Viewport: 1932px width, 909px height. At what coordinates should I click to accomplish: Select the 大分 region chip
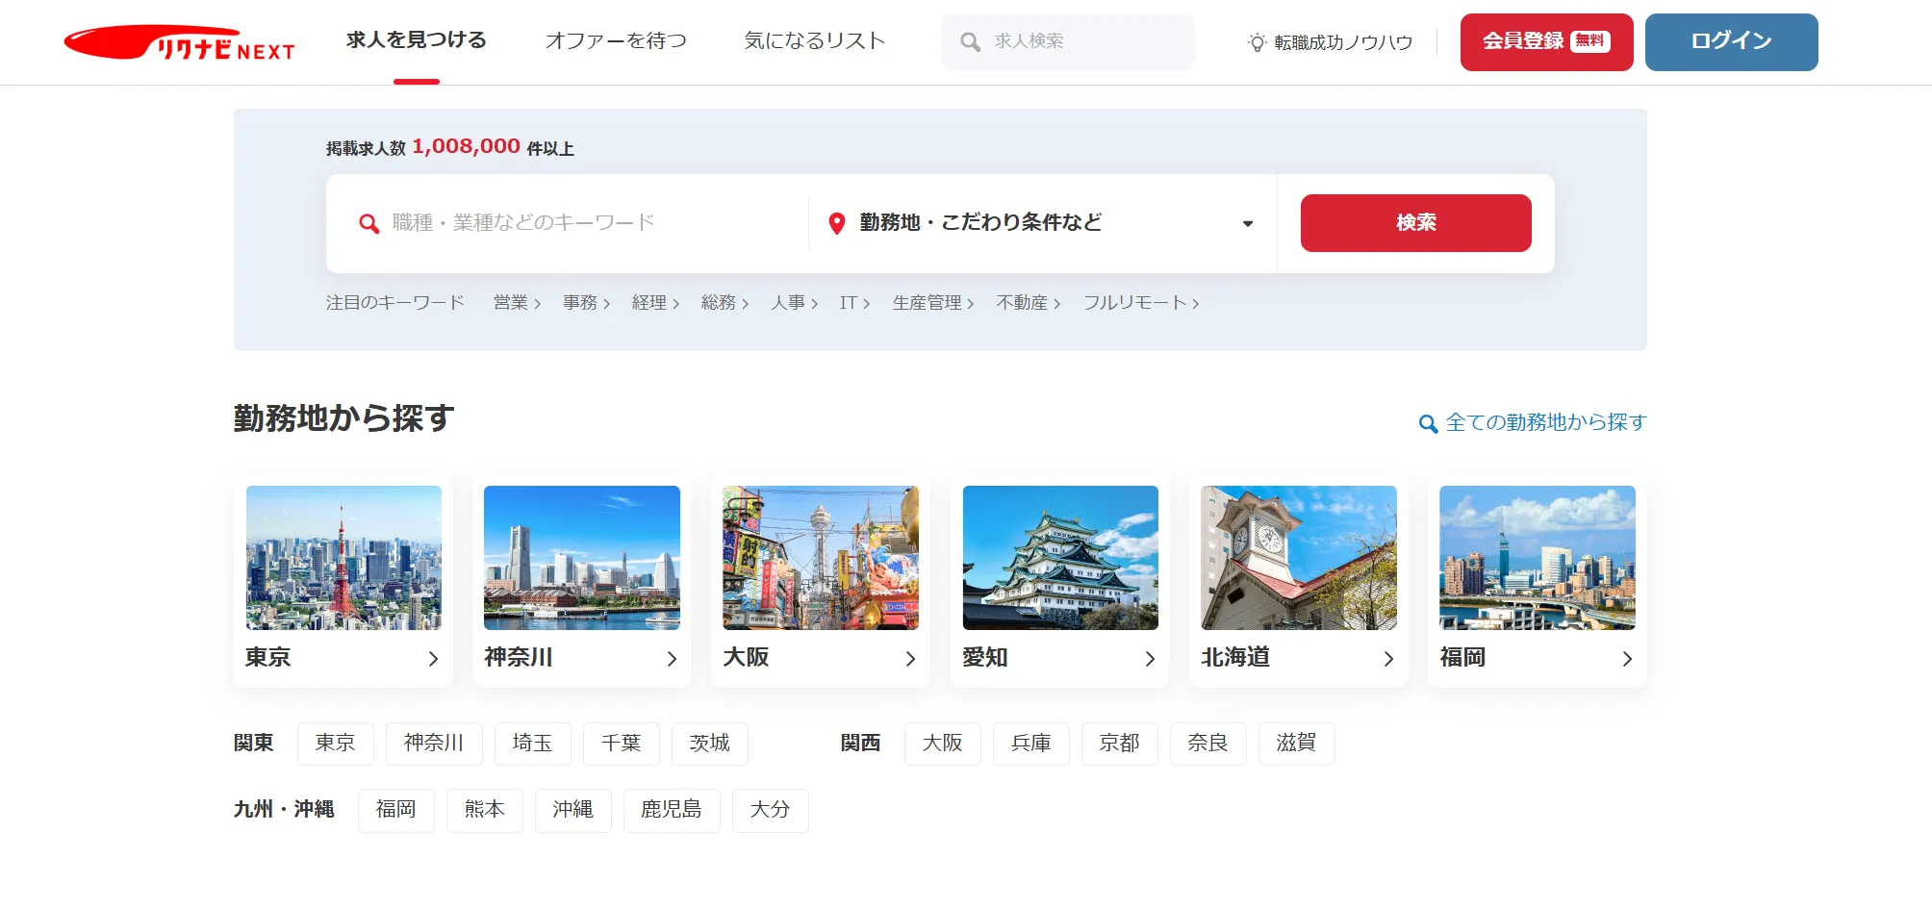[771, 810]
